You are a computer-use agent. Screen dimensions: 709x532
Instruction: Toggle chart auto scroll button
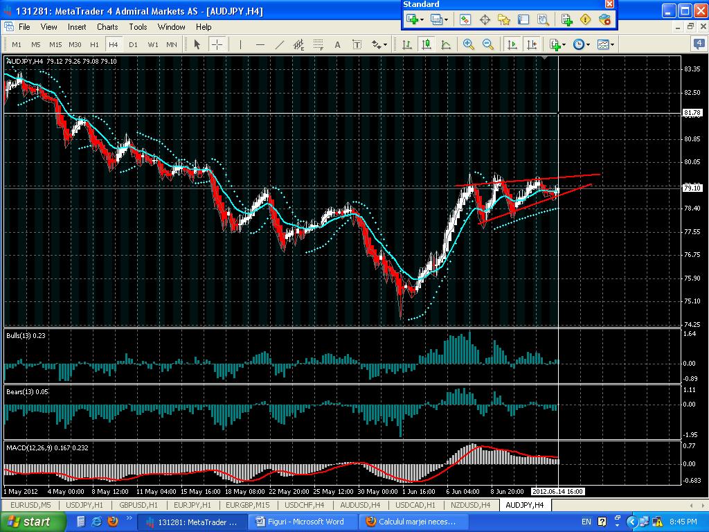coord(512,44)
